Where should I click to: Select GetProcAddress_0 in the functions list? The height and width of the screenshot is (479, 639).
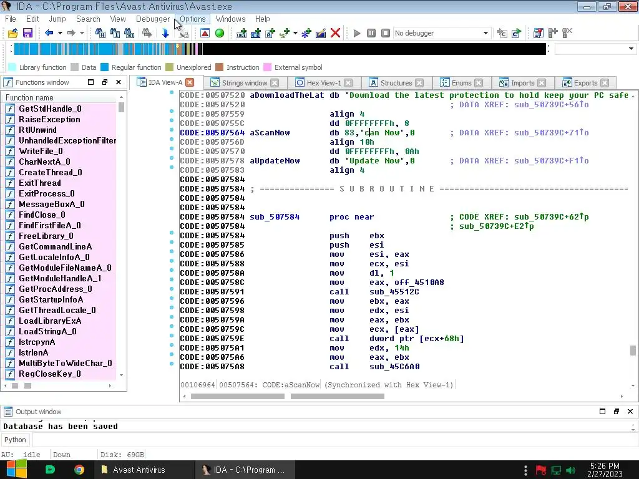pos(55,289)
